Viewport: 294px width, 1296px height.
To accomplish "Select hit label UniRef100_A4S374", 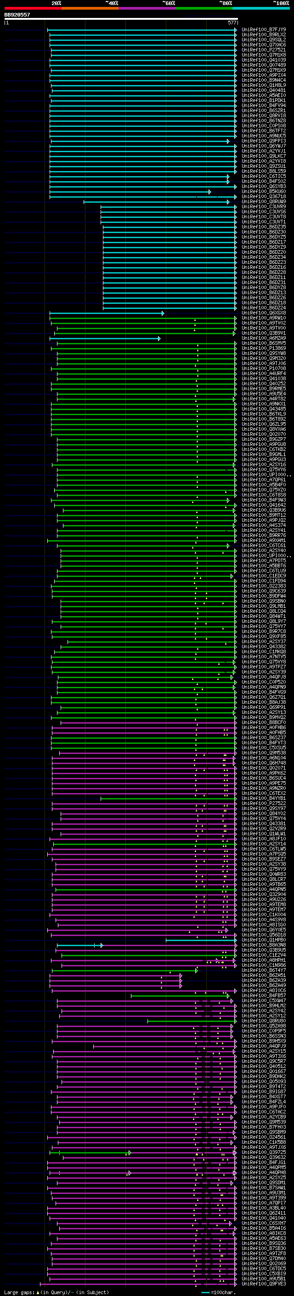I will pyautogui.click(x=264, y=525).
